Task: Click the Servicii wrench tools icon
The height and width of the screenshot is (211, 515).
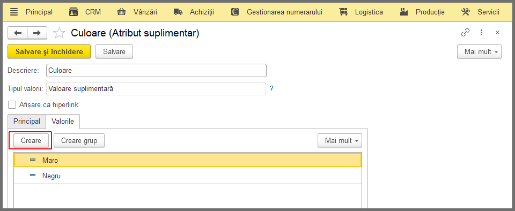Action: [x=466, y=12]
